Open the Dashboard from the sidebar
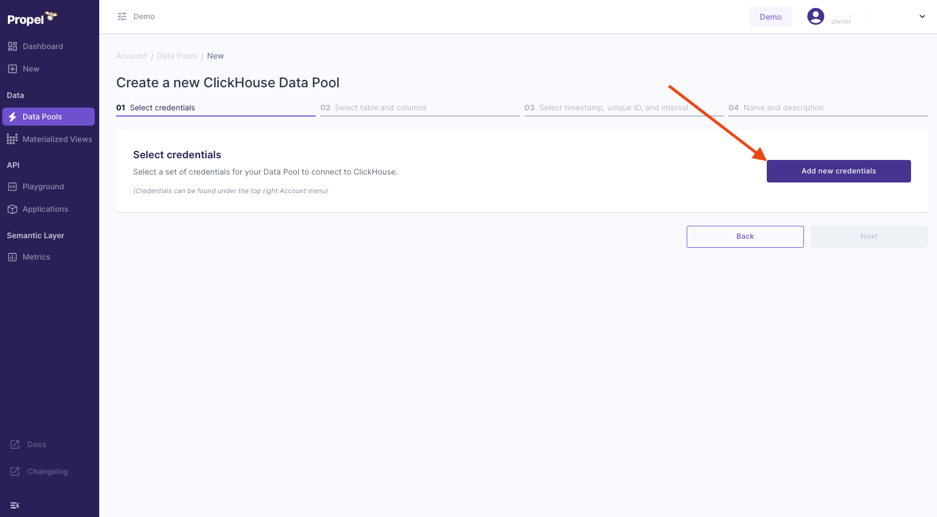This screenshot has width=937, height=517. [42, 46]
